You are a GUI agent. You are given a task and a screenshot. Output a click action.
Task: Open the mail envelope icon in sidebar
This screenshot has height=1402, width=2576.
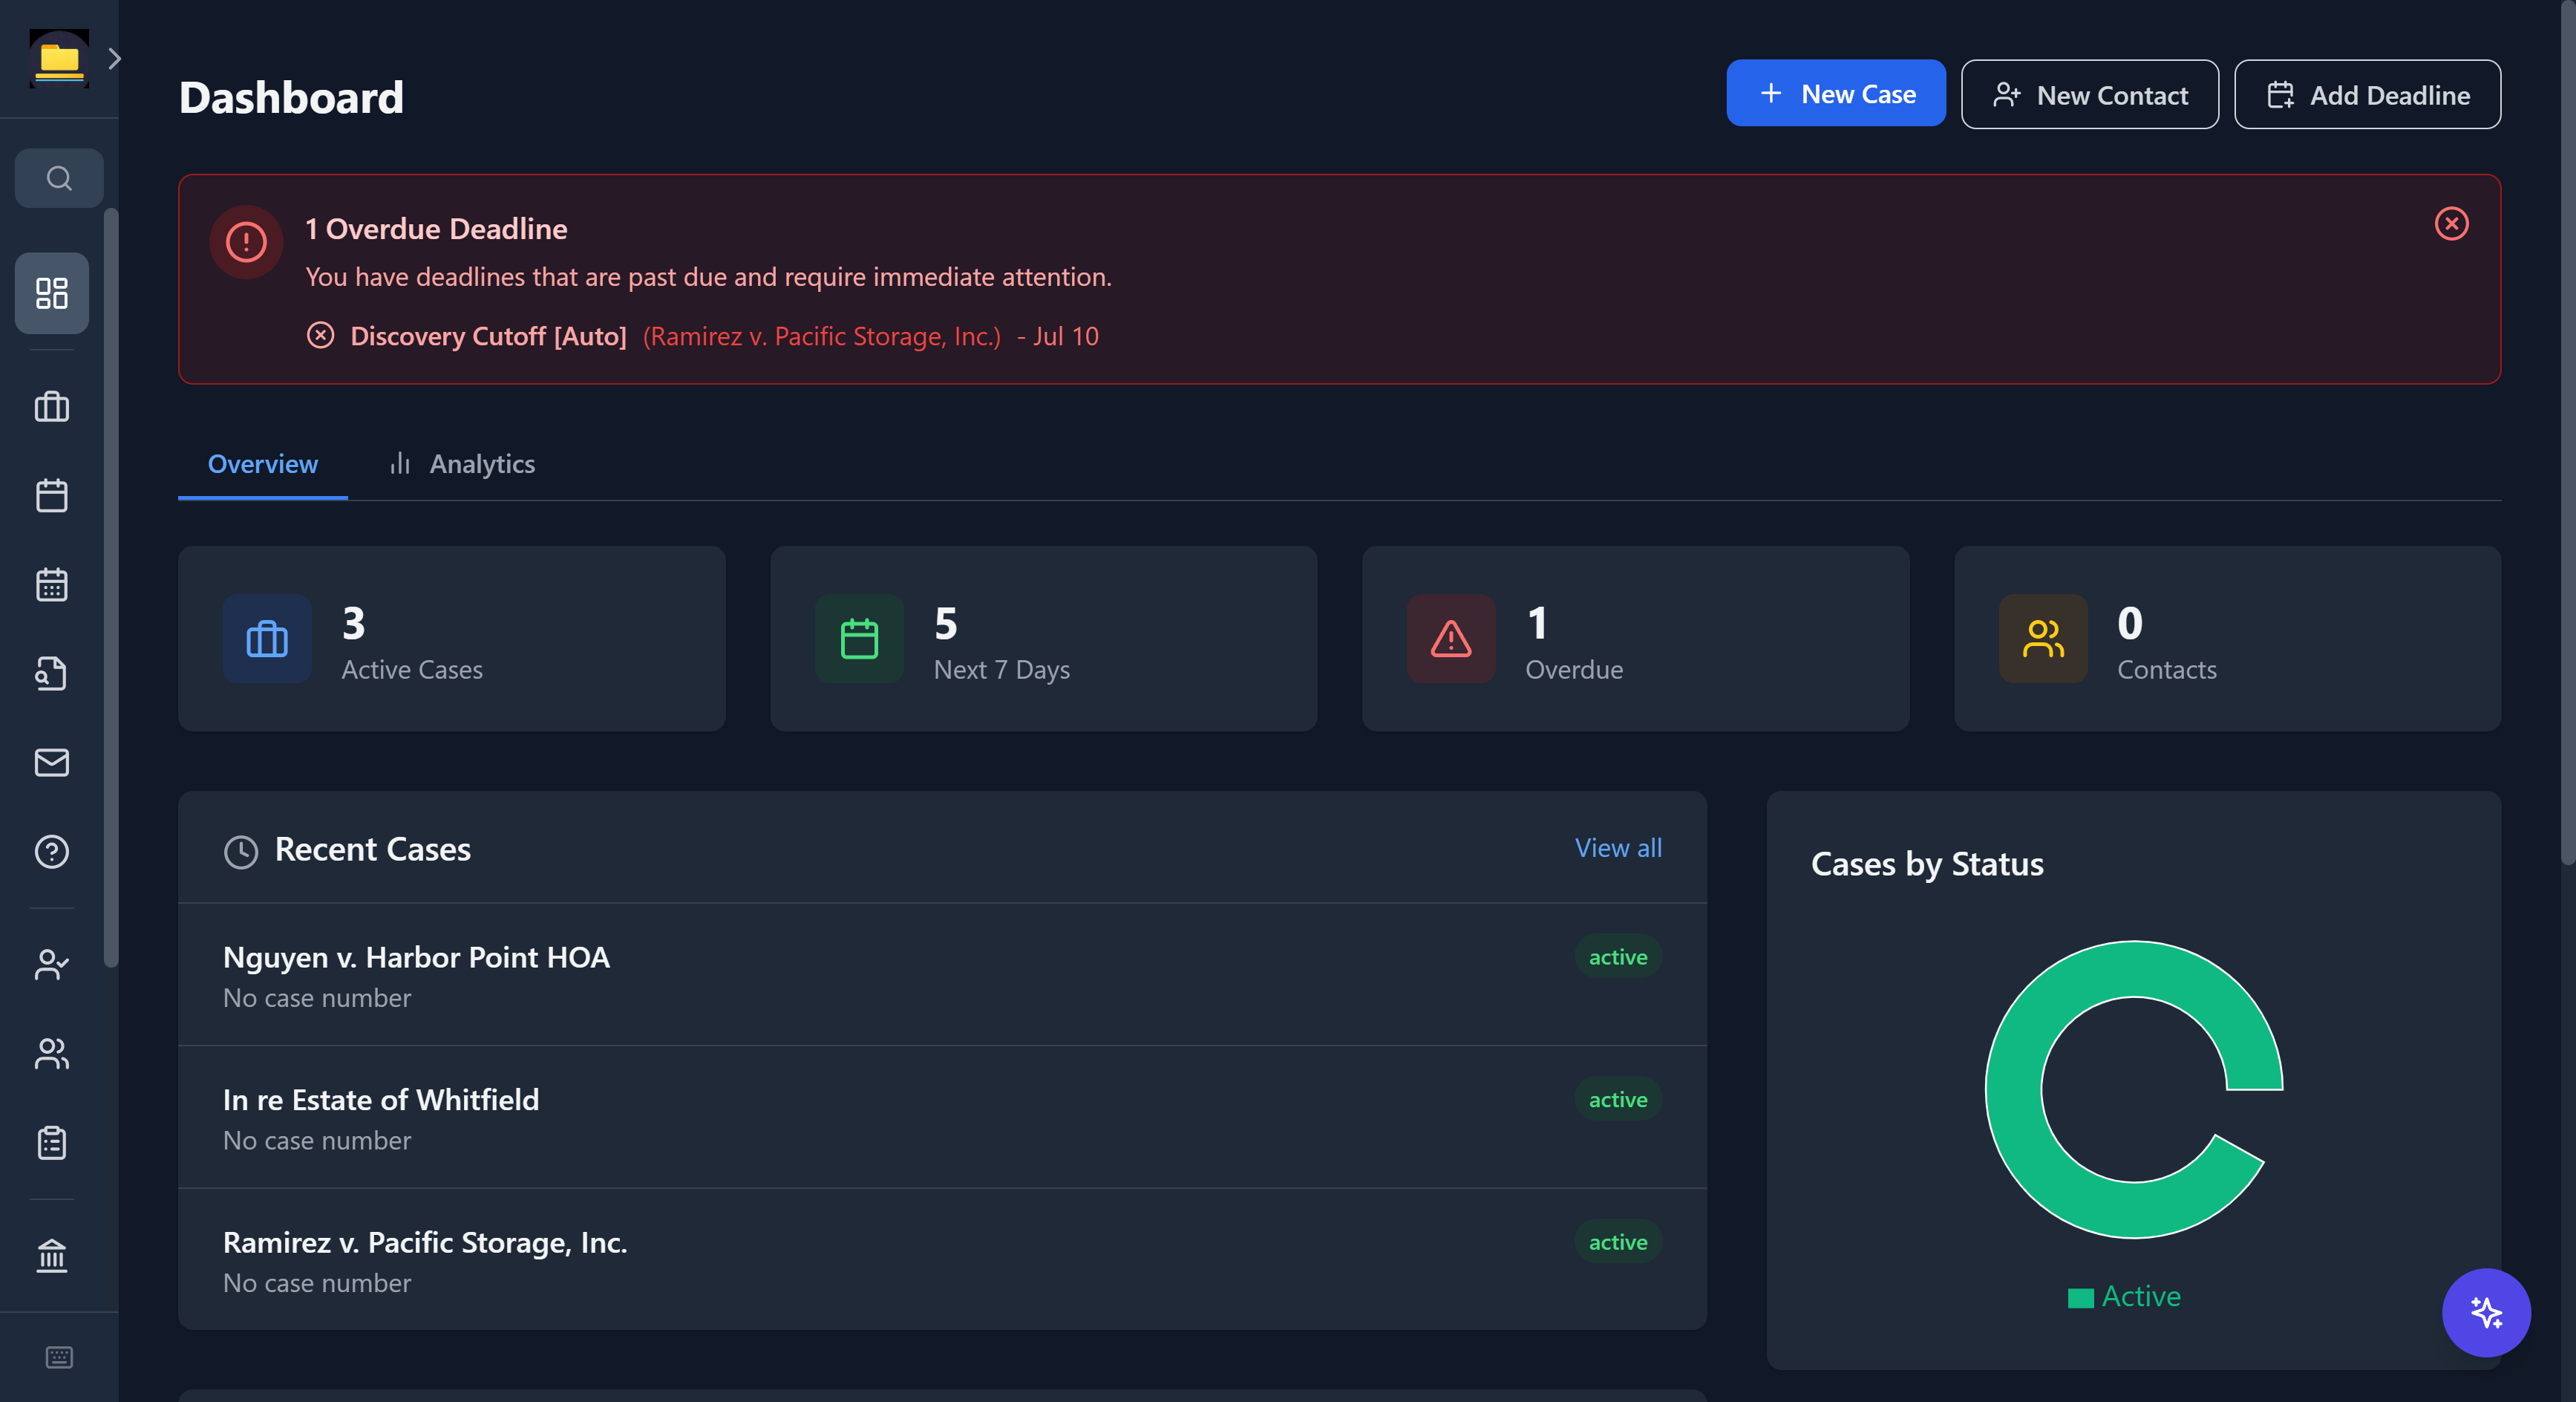(x=52, y=762)
